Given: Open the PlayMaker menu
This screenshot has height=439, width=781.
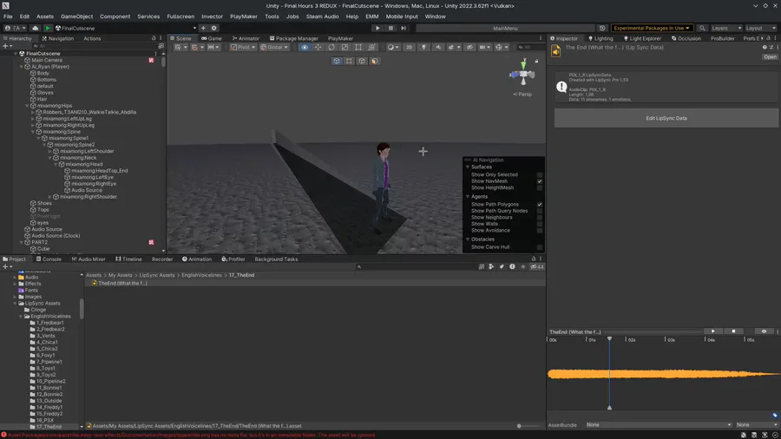Looking at the screenshot, I should pyautogui.click(x=243, y=16).
